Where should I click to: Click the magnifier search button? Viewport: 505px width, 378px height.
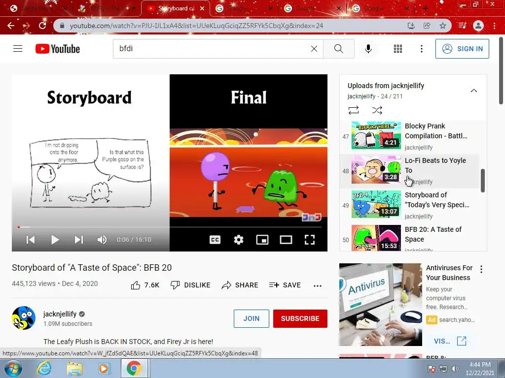pos(338,49)
